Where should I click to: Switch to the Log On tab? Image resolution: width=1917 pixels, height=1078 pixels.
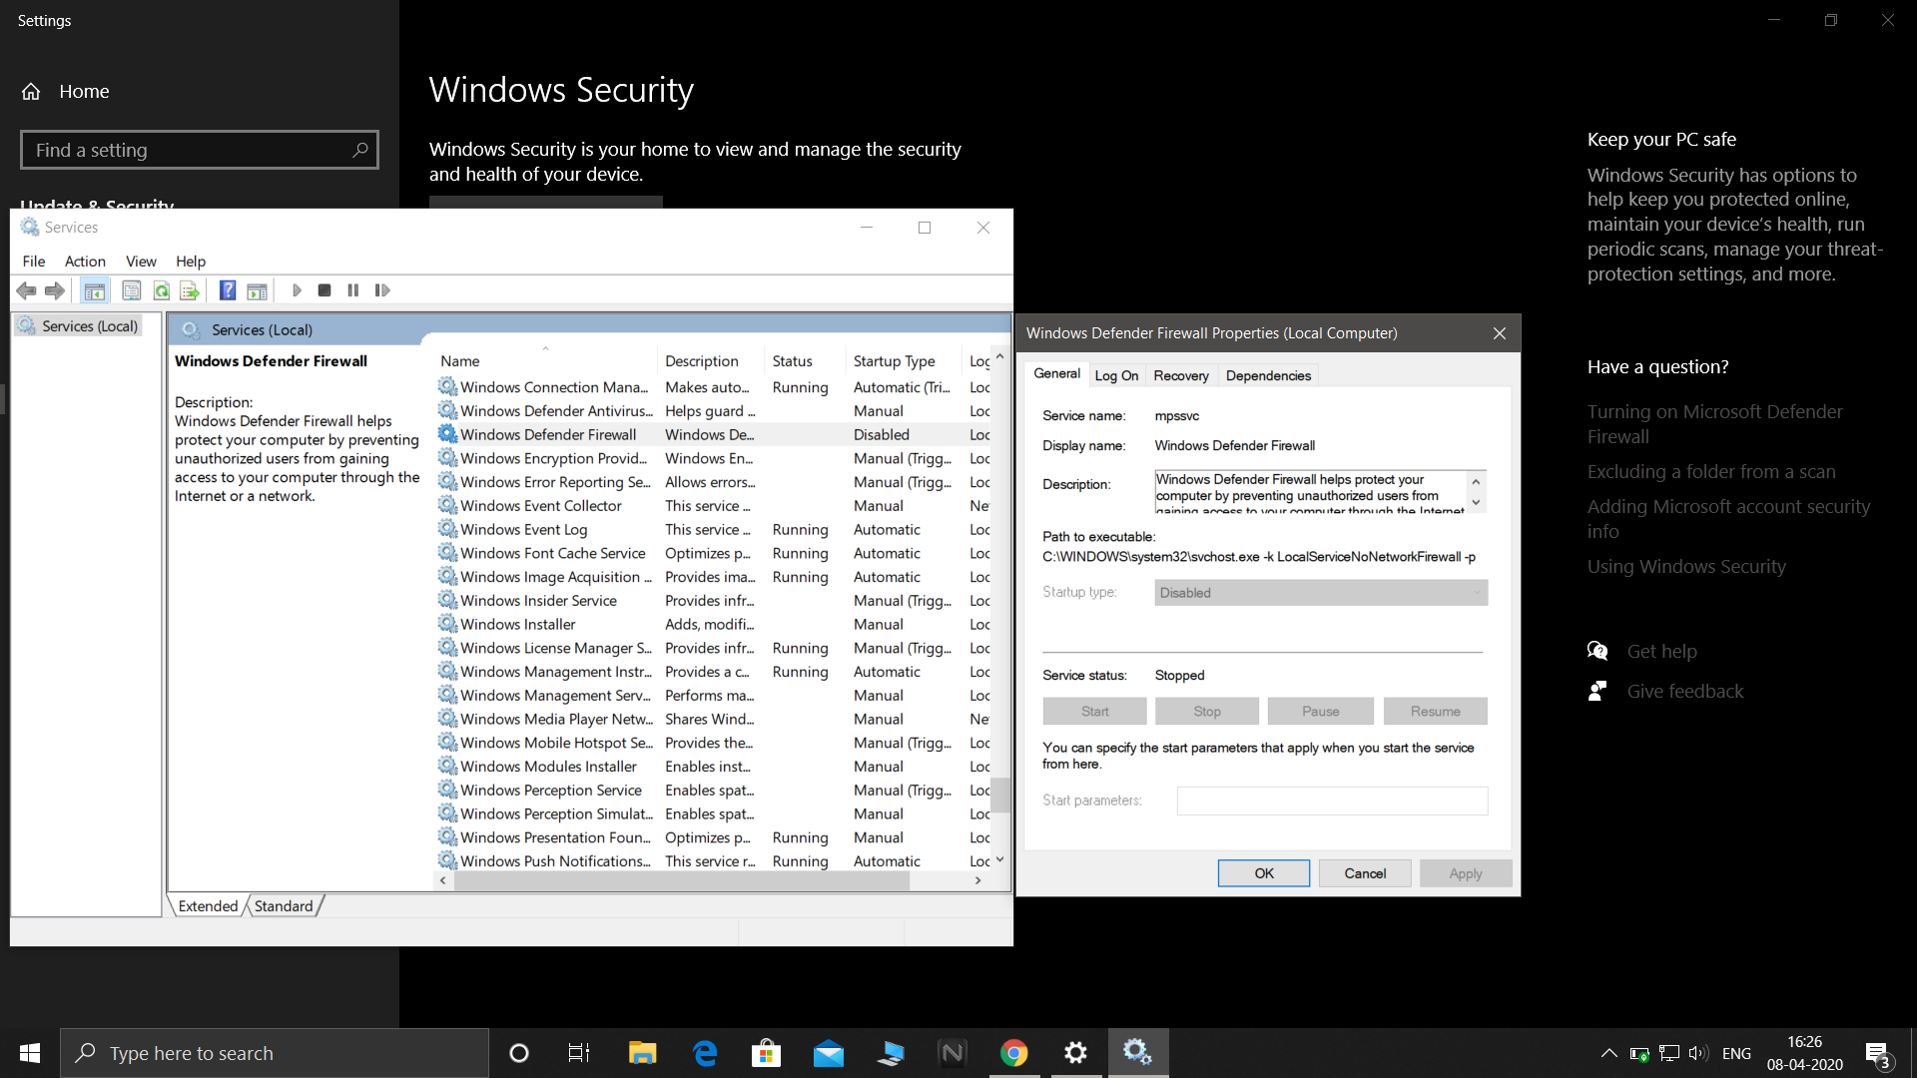(x=1116, y=376)
